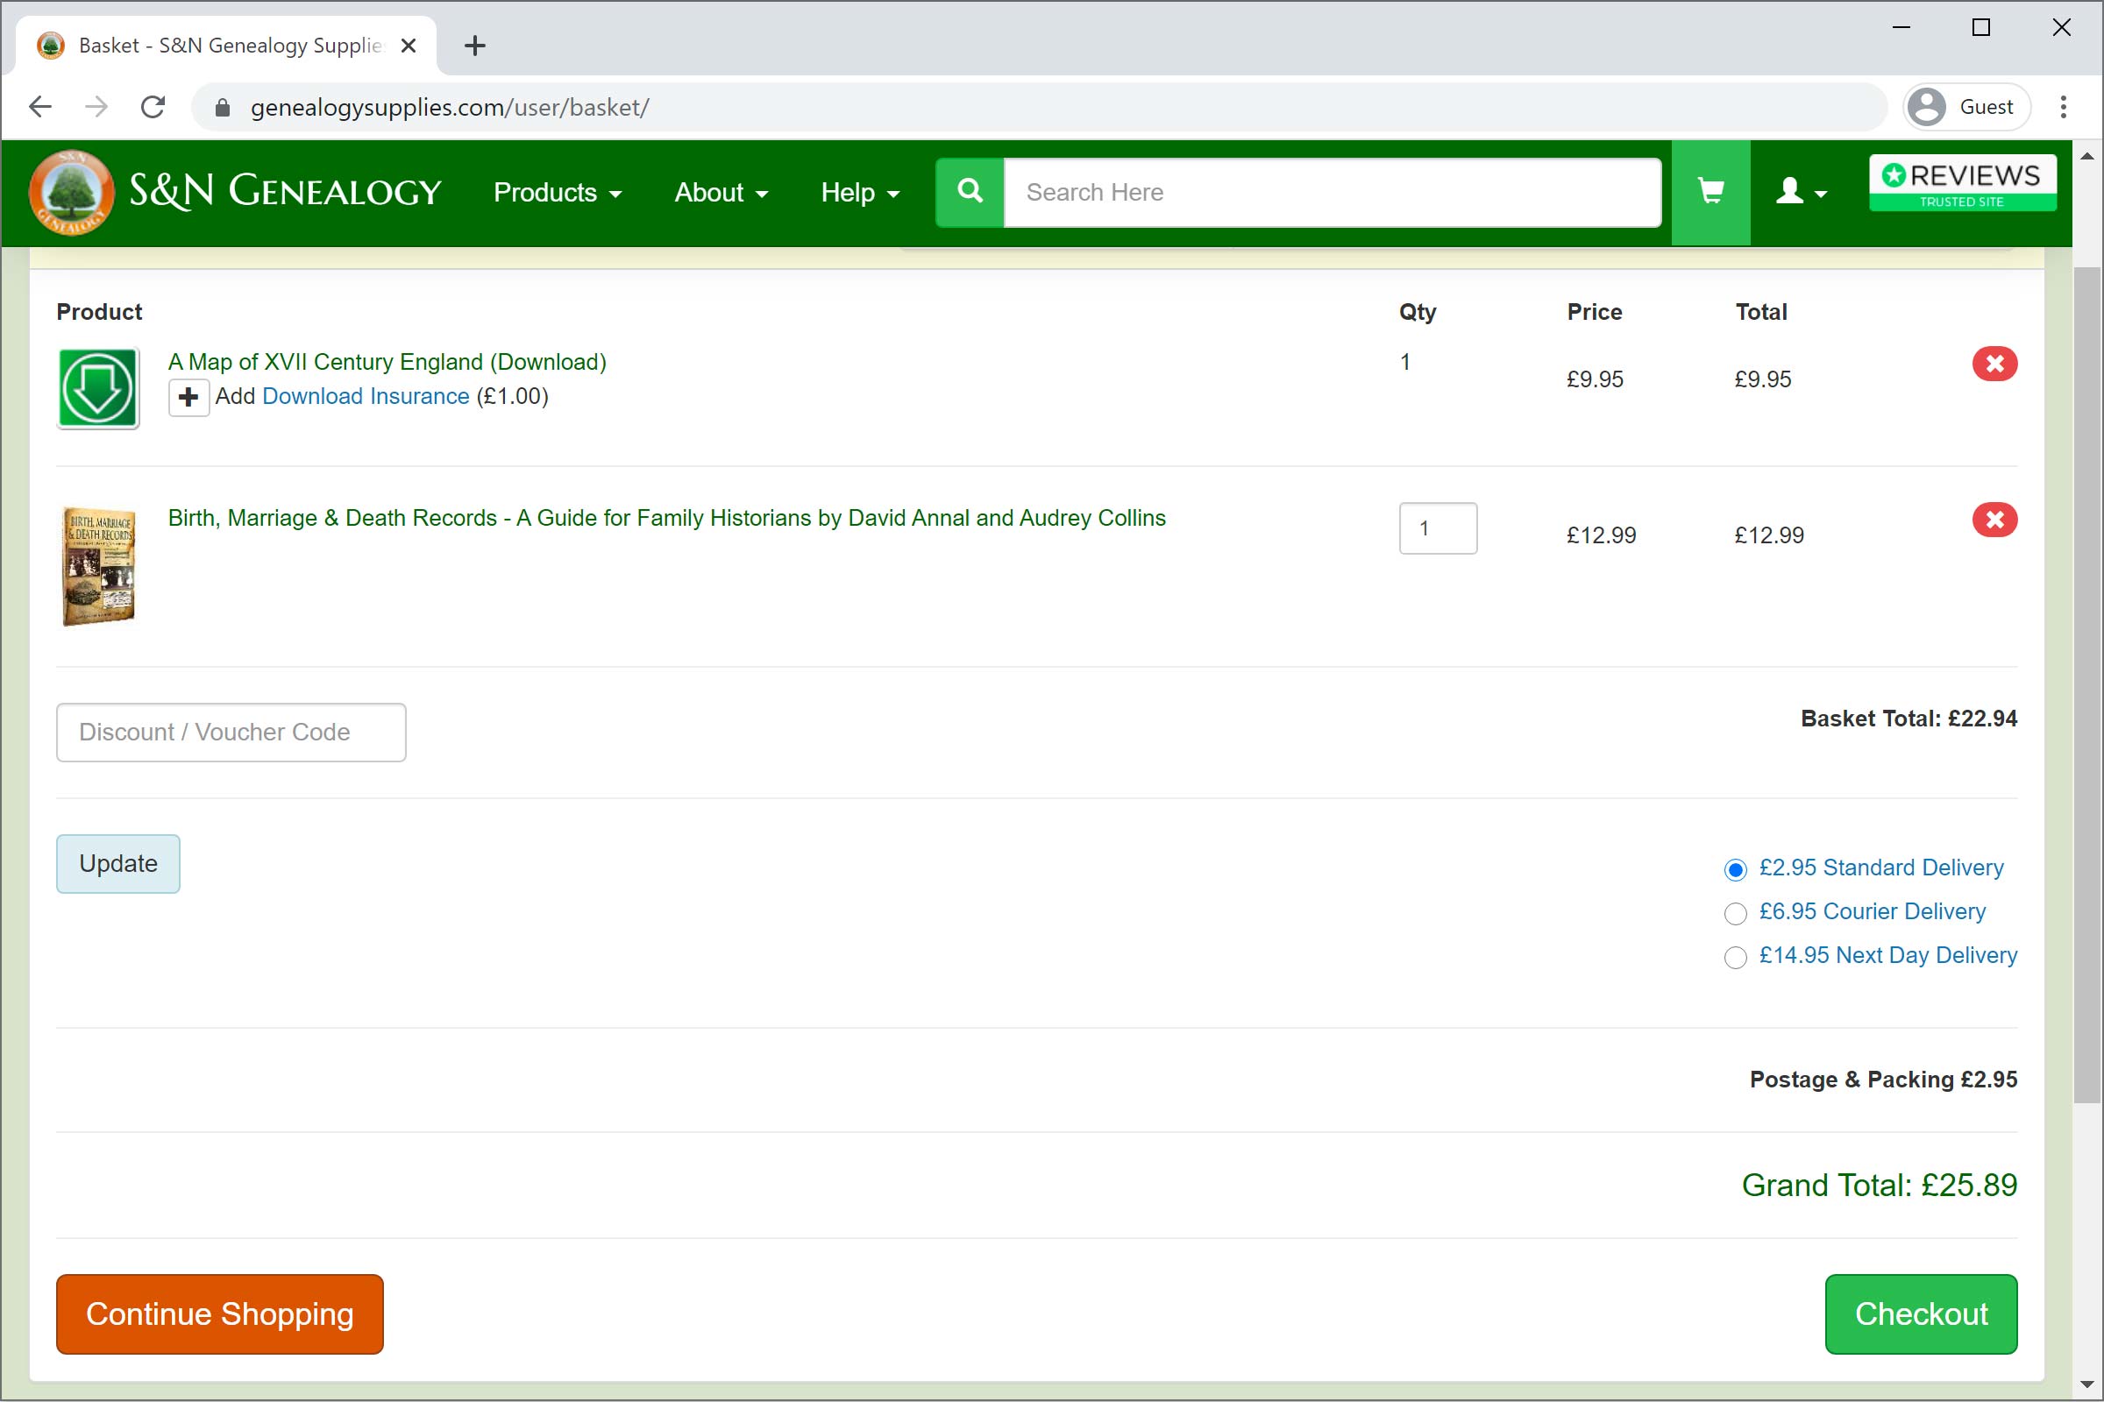Click the S&N Genealogy tree logo
Screen dimensions: 2104x1402
72,191
